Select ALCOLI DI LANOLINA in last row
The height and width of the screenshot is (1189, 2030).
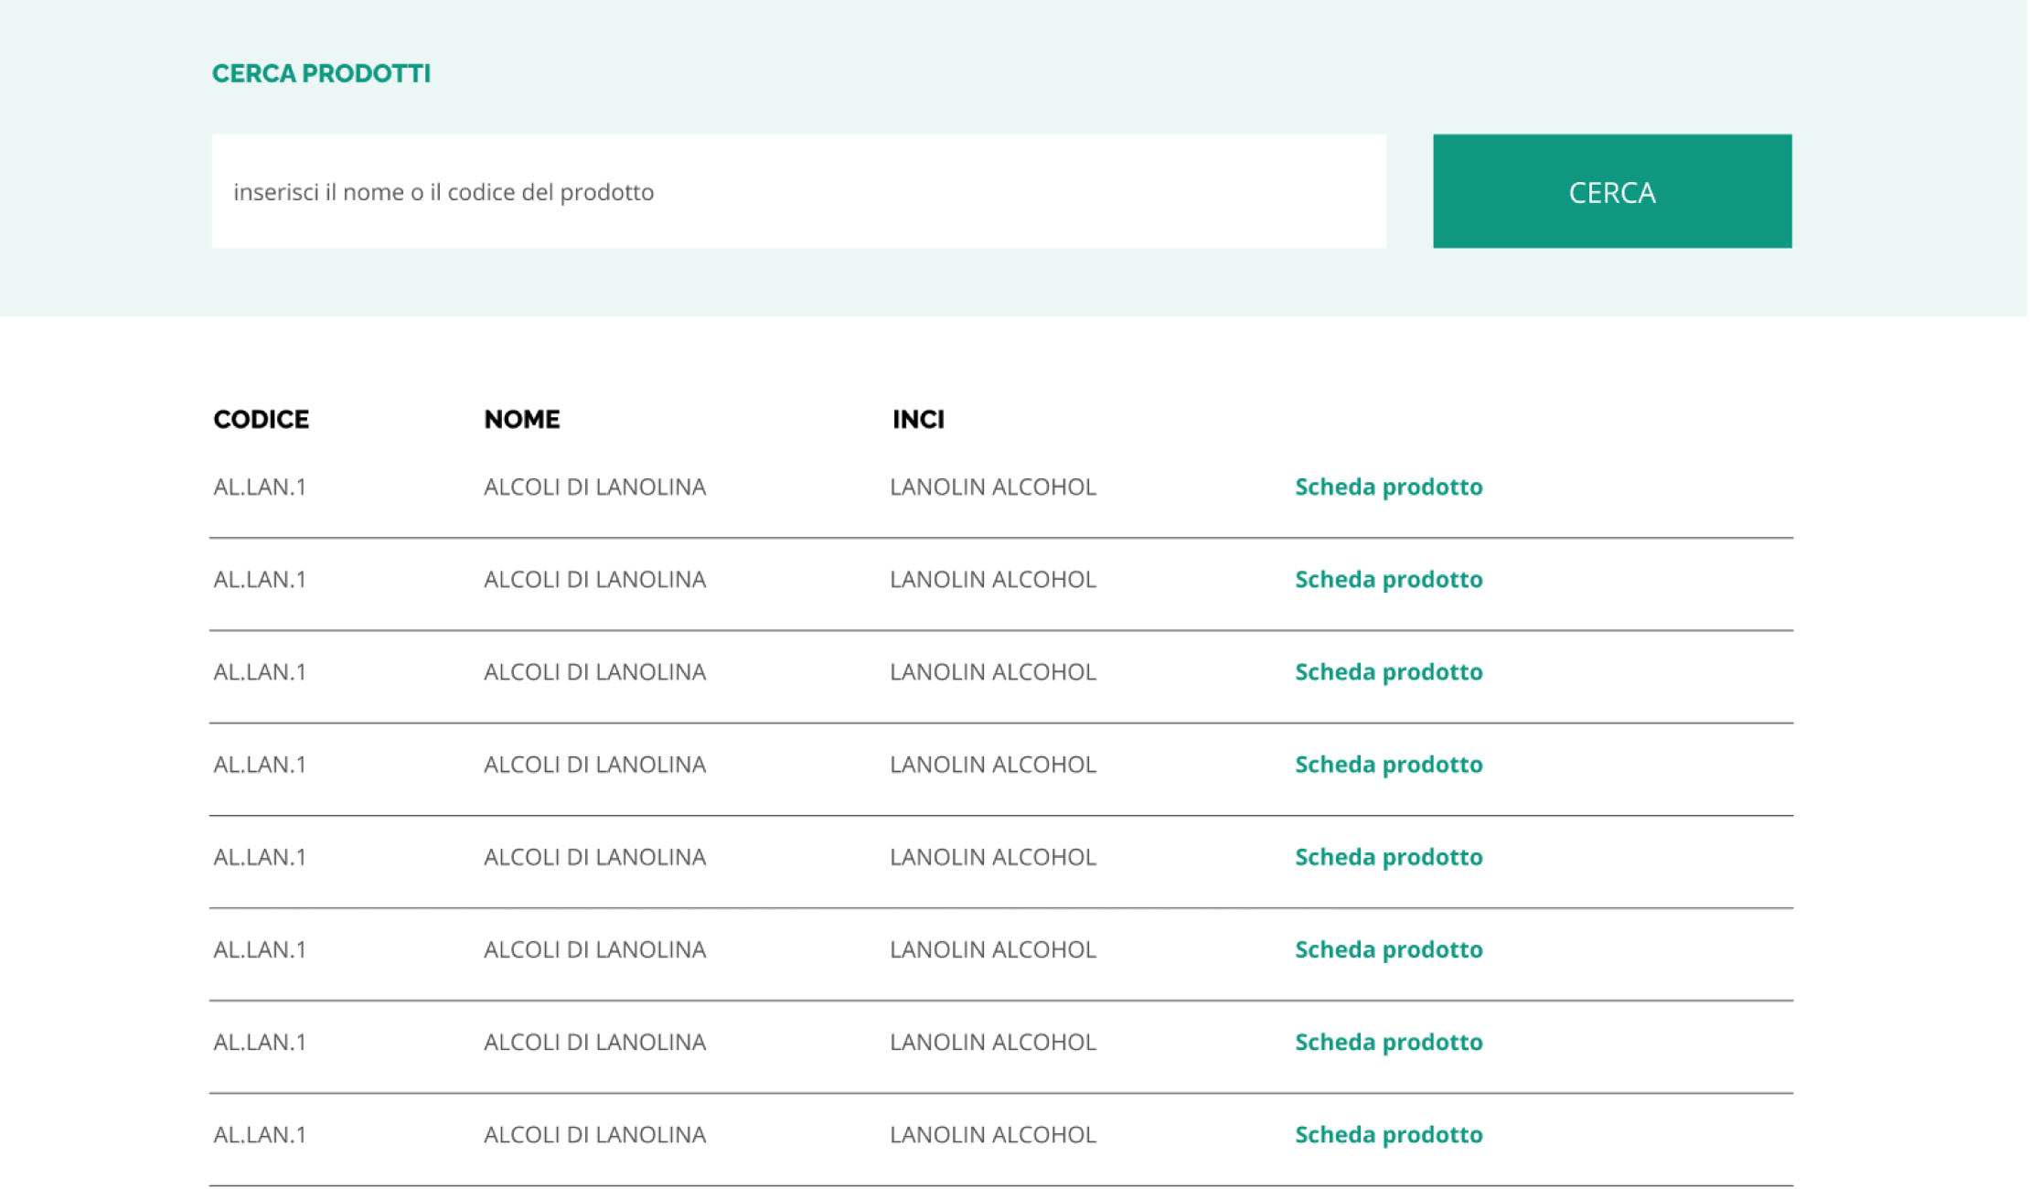(594, 1134)
